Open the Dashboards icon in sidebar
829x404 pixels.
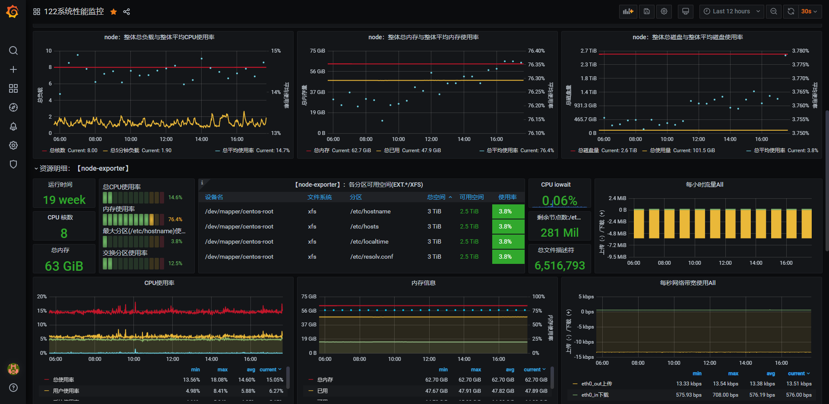point(13,88)
